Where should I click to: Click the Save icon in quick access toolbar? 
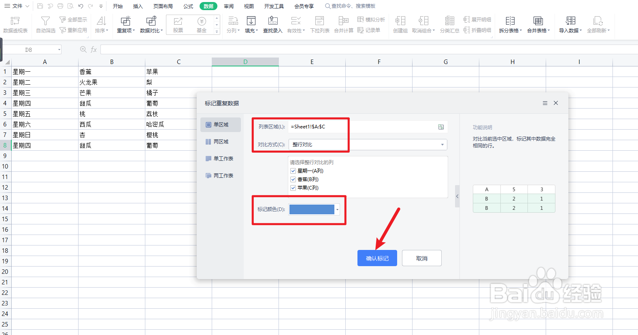click(x=40, y=6)
